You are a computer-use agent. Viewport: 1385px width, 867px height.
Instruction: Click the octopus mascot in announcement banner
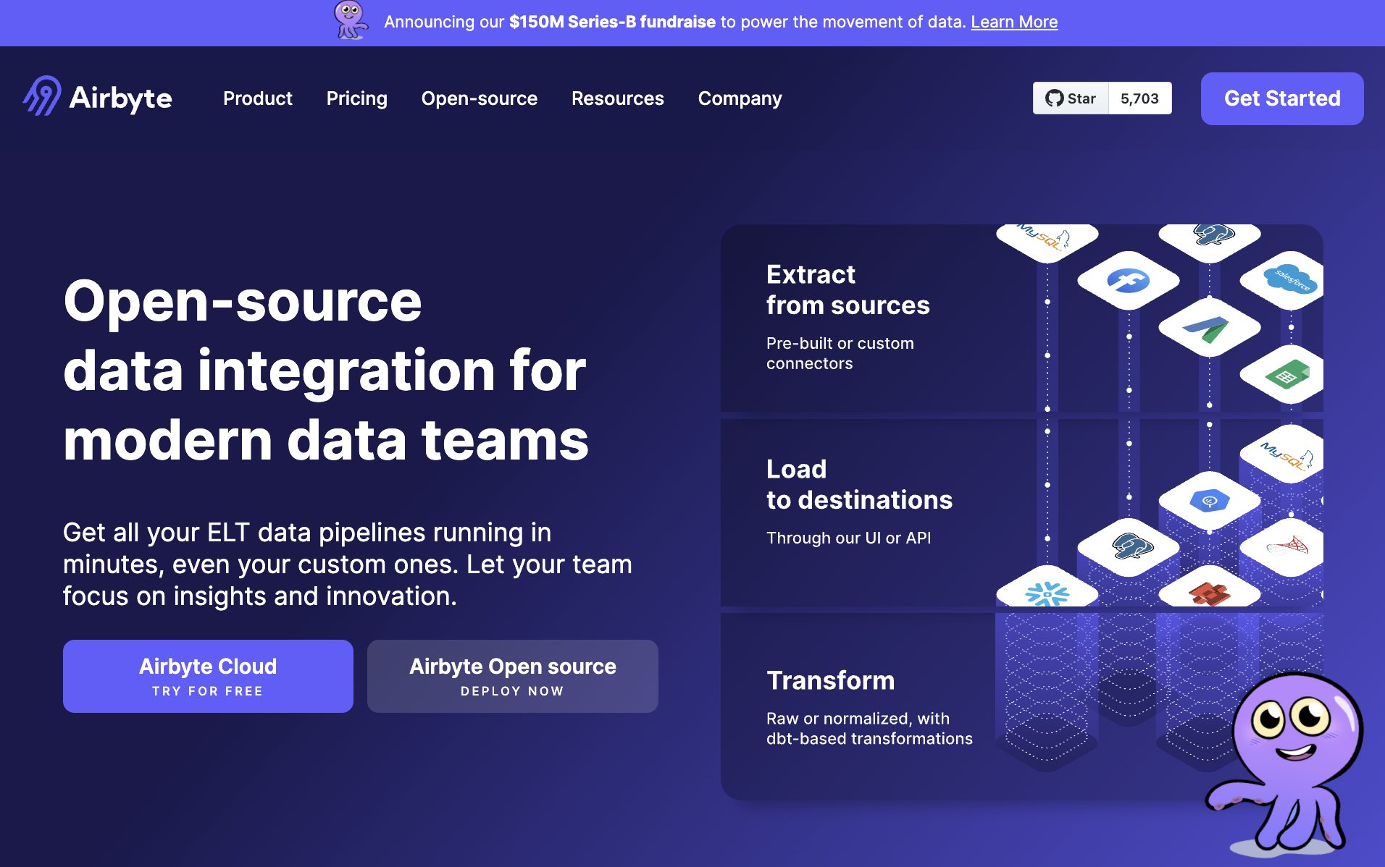351,20
